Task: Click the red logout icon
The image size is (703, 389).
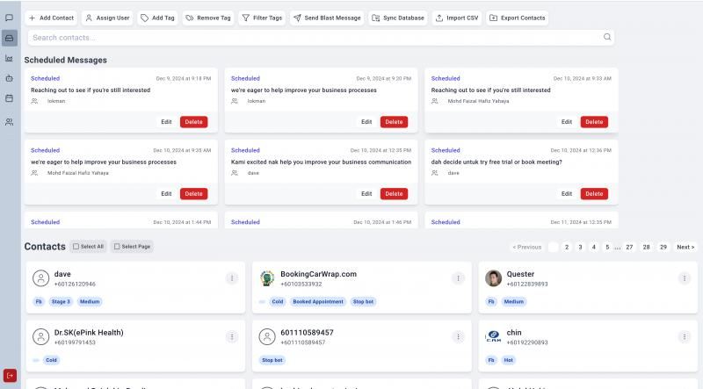Action: pos(10,376)
